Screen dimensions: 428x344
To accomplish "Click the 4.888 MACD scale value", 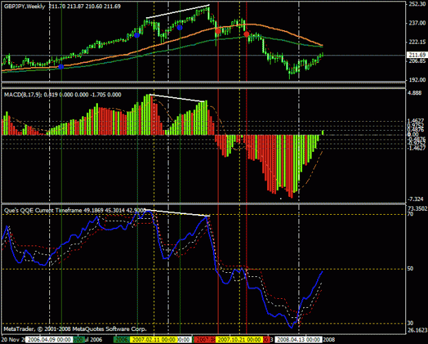I will pos(414,93).
